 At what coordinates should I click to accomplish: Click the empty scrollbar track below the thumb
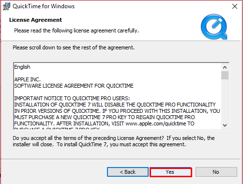click(225, 101)
